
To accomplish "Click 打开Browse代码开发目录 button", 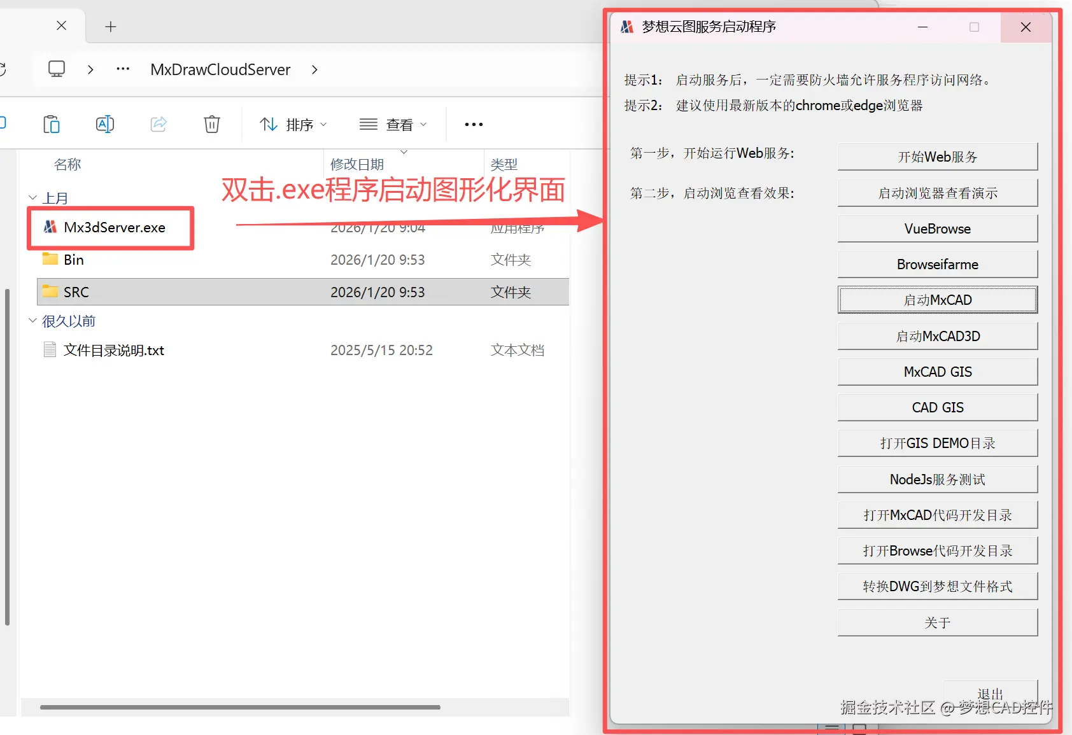I will (938, 550).
